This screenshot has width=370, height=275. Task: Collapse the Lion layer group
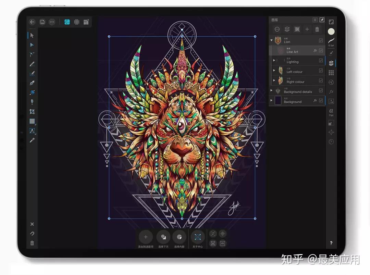click(272, 40)
